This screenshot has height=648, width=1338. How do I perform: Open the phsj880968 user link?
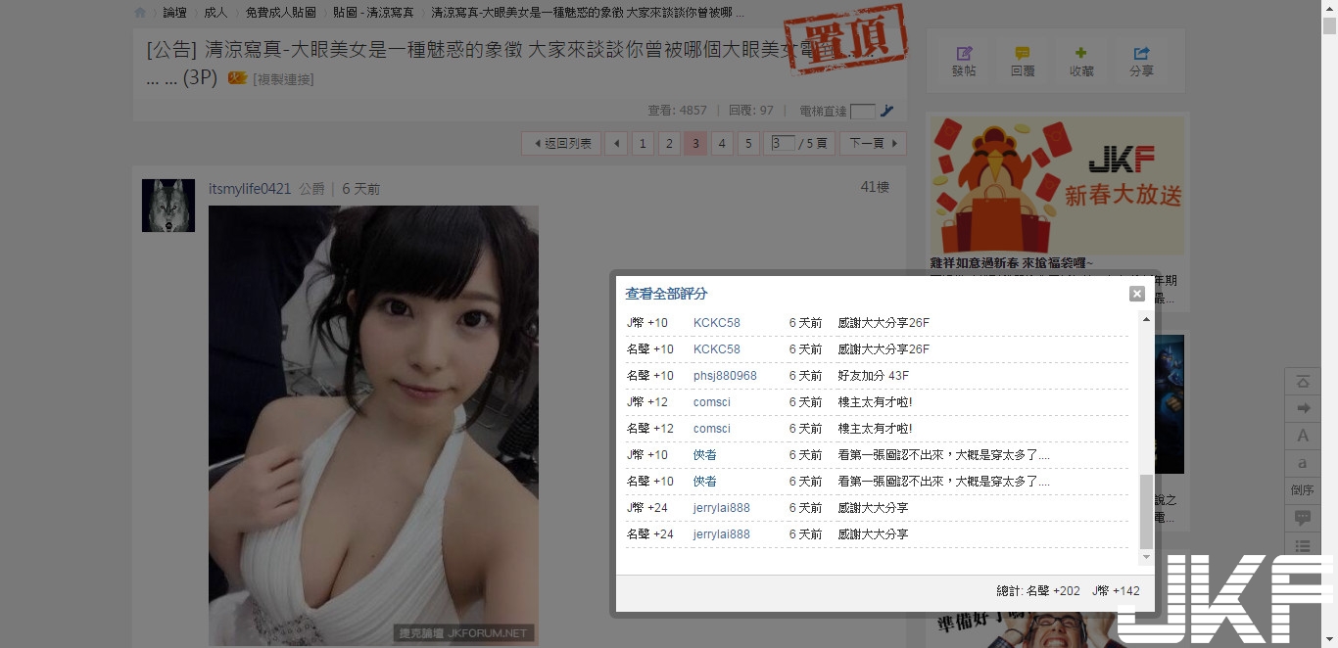click(x=725, y=376)
